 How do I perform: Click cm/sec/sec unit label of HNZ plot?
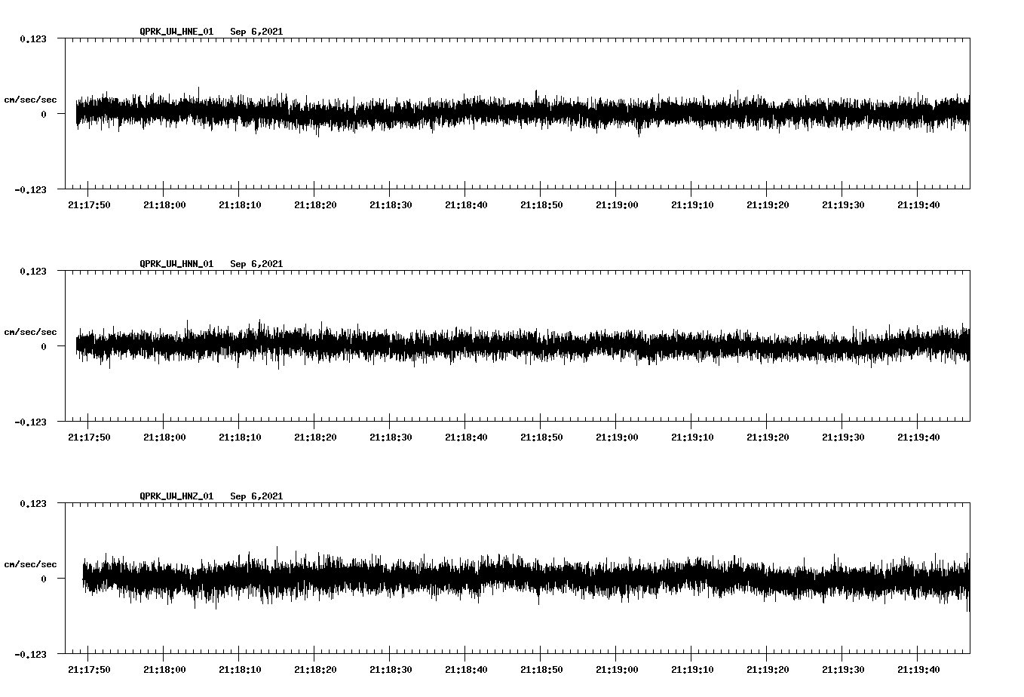coord(30,564)
